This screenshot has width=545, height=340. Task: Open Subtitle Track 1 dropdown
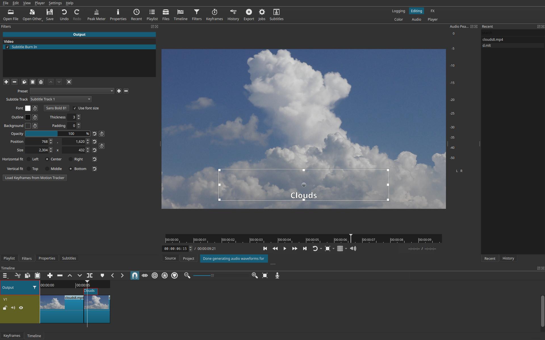(89, 99)
